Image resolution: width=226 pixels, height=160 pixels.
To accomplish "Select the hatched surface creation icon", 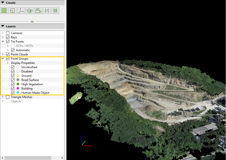I will pos(55,11).
